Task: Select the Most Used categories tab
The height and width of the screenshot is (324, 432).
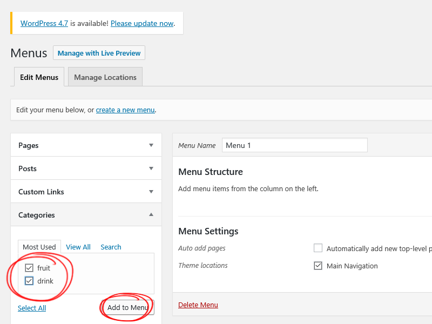Action: [39, 247]
